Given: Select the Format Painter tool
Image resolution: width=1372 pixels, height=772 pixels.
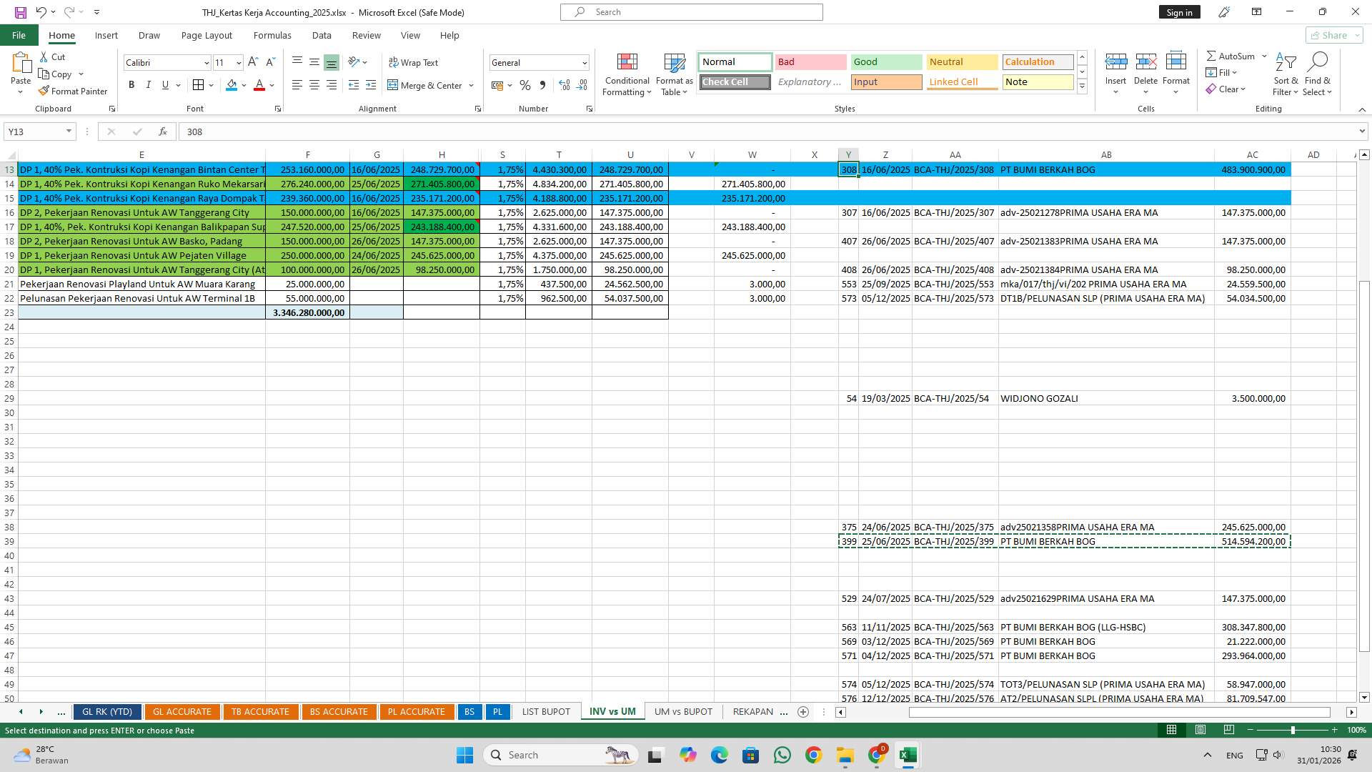Looking at the screenshot, I should 74,91.
